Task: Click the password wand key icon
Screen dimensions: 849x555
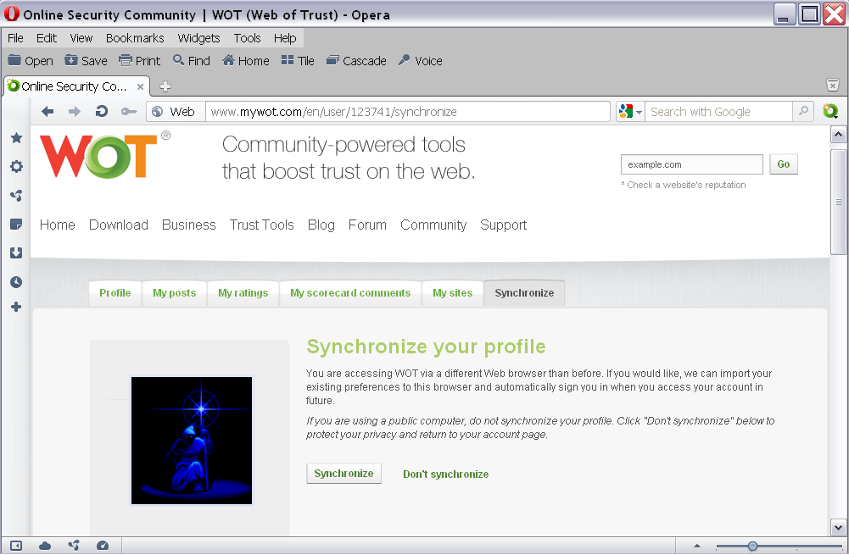Action: coord(128,112)
